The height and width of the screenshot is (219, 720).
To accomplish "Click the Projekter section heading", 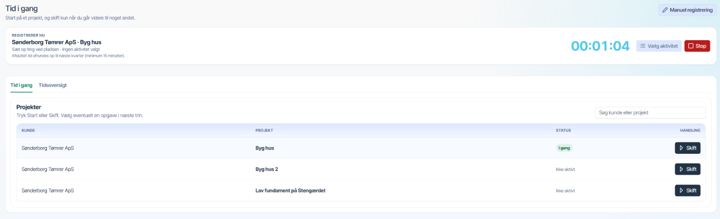I will [29, 107].
